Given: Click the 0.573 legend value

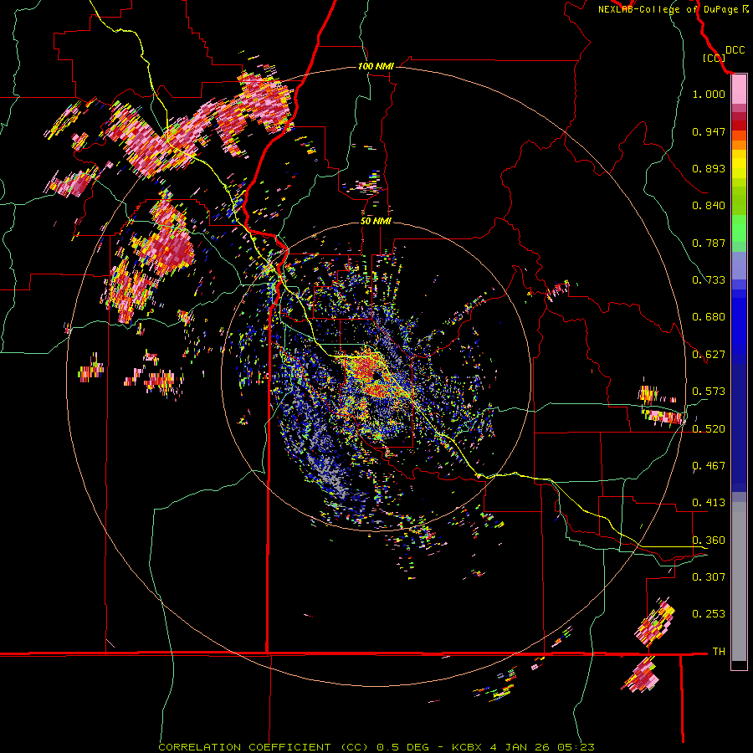Looking at the screenshot, I should click(709, 392).
